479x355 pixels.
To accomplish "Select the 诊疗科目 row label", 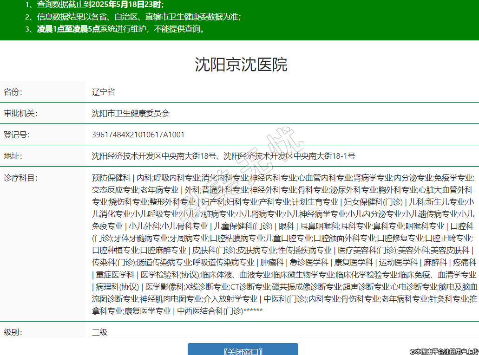I will click(x=20, y=178).
